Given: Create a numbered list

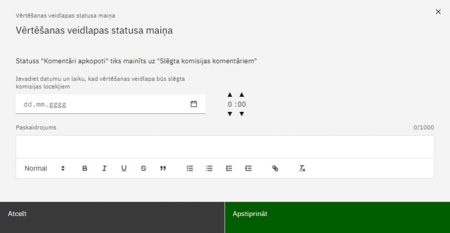Looking at the screenshot, I should click(190, 169).
